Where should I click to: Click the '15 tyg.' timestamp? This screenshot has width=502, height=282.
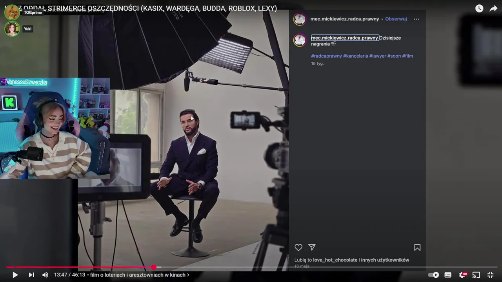(x=317, y=63)
